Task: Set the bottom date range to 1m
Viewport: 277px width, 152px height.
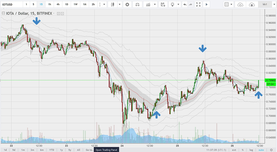Action: coord(23,150)
